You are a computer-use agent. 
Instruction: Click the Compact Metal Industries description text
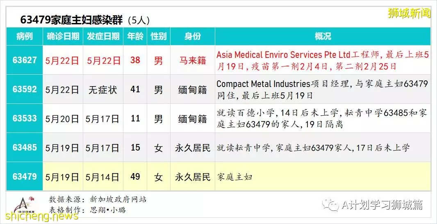(x=322, y=89)
